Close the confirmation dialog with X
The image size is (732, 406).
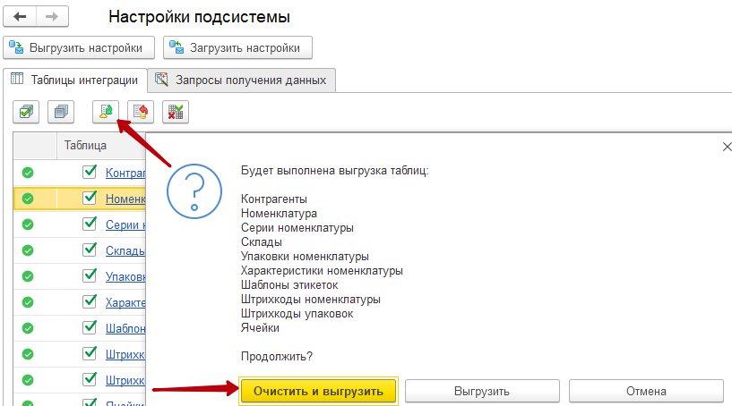[727, 147]
